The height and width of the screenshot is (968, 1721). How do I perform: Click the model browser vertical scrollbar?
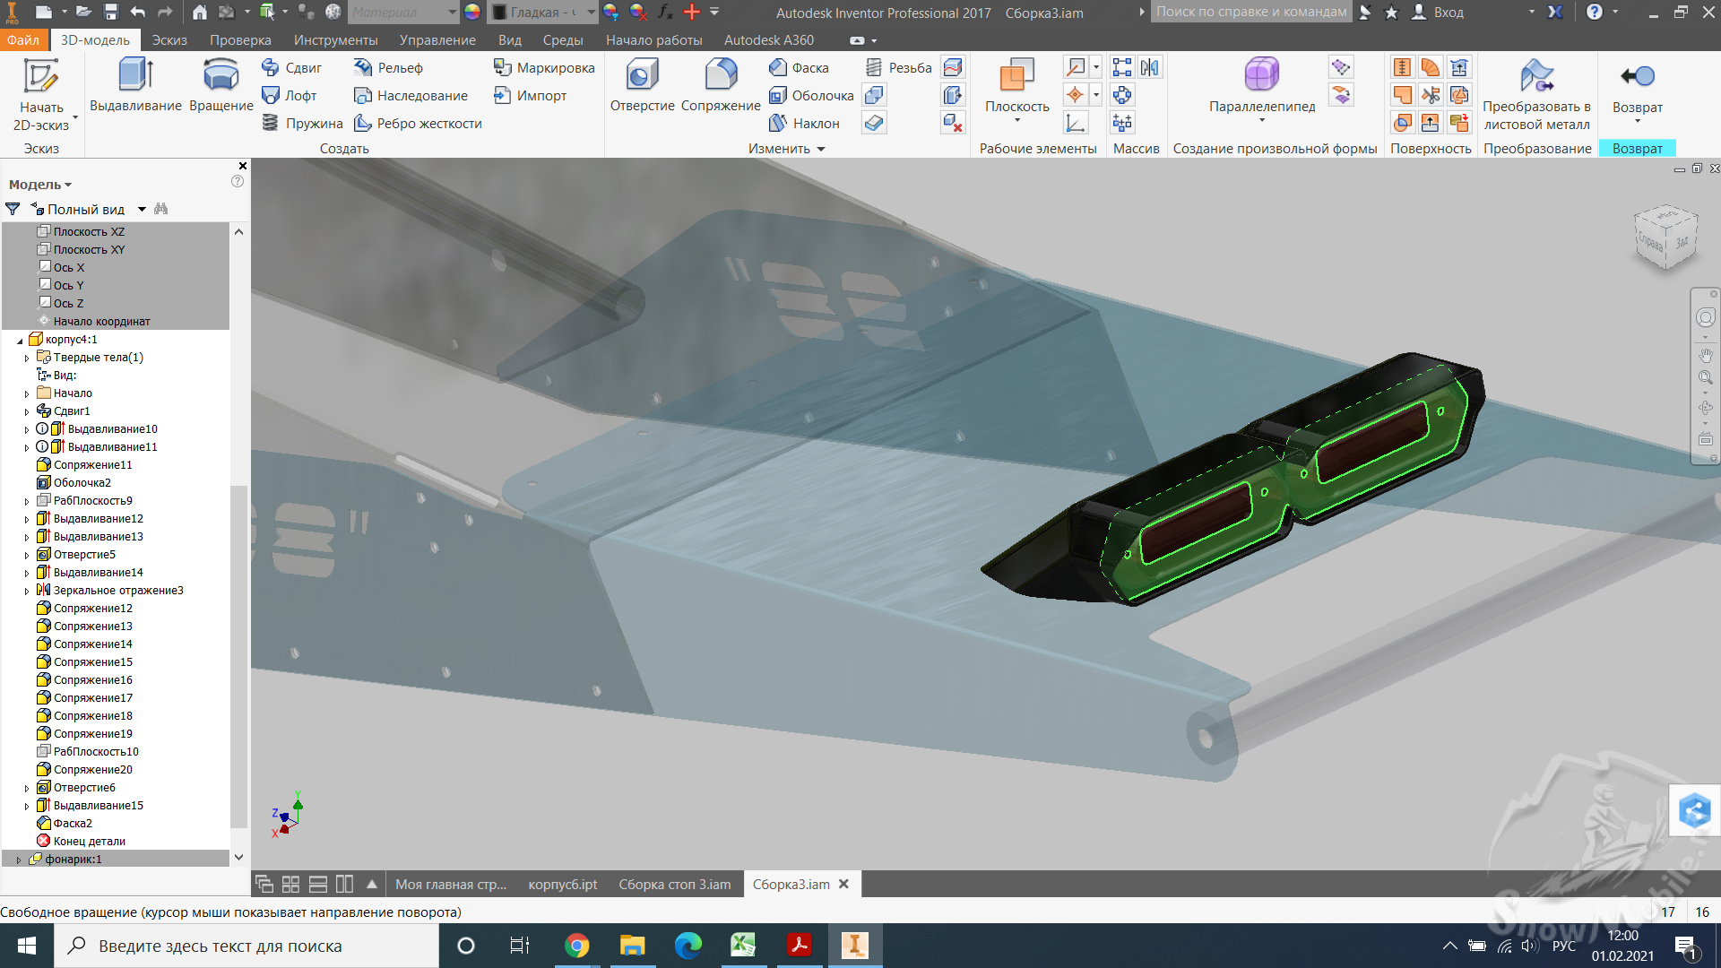click(x=238, y=656)
